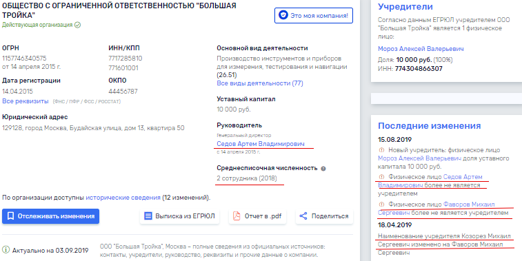The height and width of the screenshot is (261, 522).
Task: Open Все виды деятельности (77) link
Action: pos(260,83)
